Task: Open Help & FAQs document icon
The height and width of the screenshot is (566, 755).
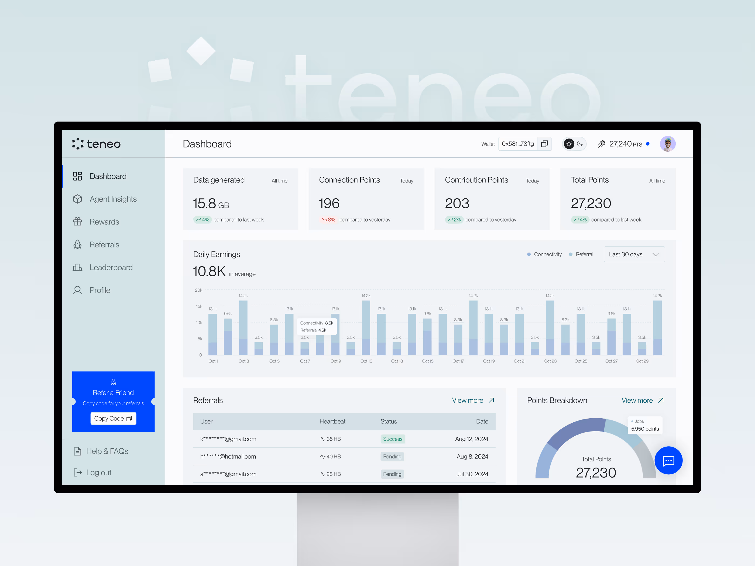Action: (x=77, y=451)
